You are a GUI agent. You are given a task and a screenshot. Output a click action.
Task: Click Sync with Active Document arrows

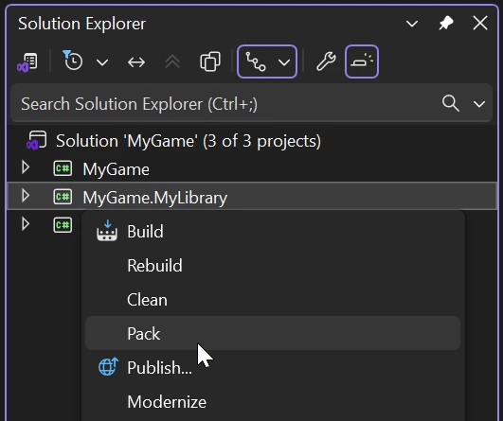[x=136, y=62]
